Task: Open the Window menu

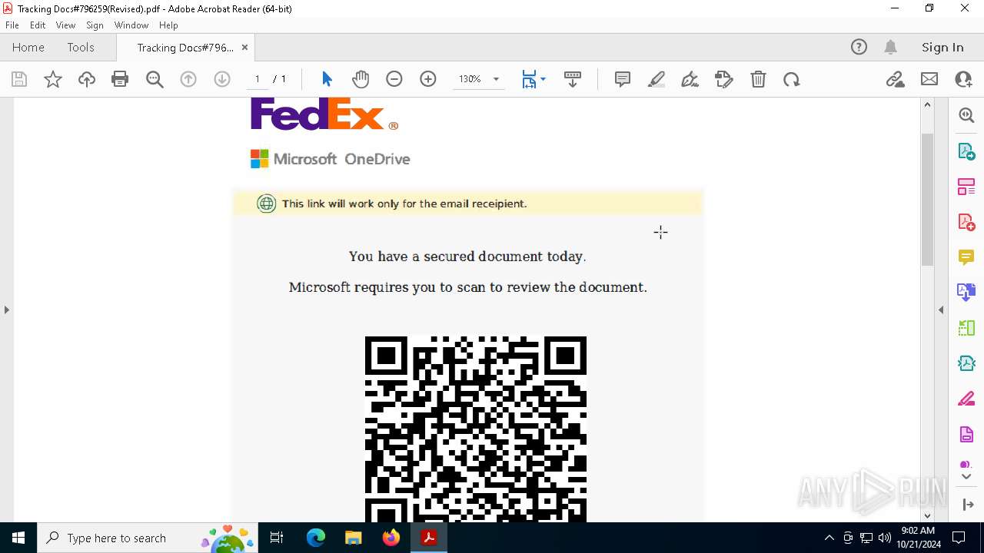Action: (131, 25)
